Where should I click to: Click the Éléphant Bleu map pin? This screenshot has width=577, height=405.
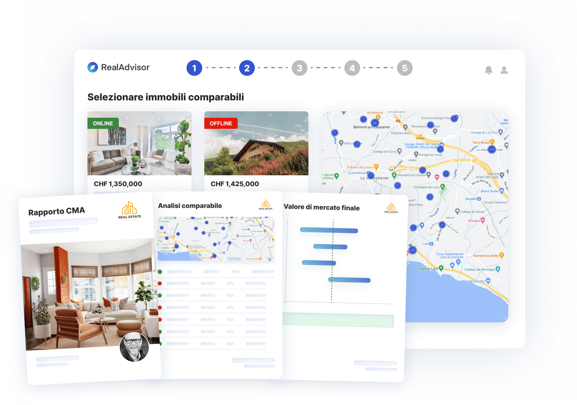coord(405,127)
